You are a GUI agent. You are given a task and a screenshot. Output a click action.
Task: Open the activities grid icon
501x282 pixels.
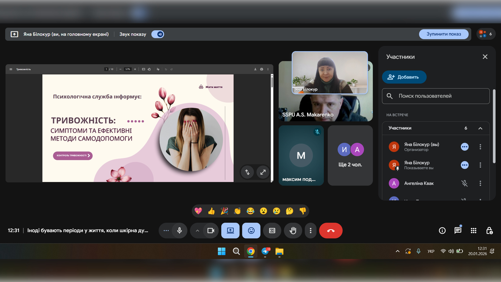click(x=473, y=231)
